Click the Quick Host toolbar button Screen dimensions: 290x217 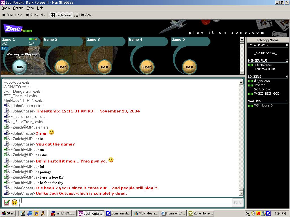[x=12, y=15]
